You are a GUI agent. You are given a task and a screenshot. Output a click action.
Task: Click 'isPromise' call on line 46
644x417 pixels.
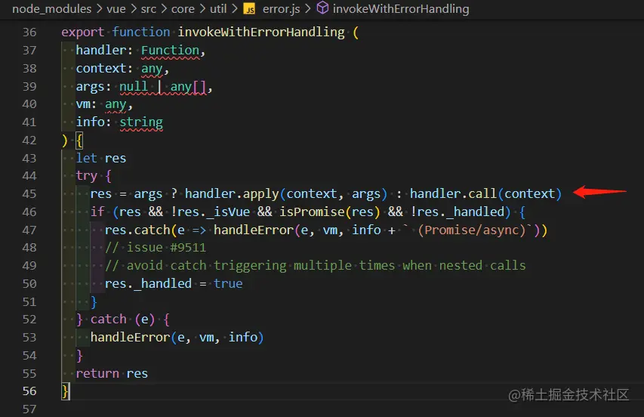(x=312, y=212)
